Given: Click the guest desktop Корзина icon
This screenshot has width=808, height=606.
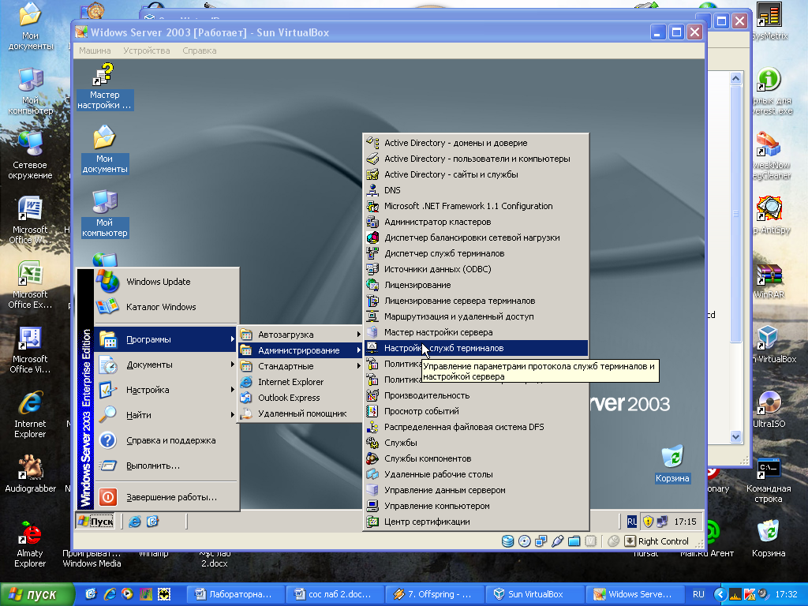Looking at the screenshot, I should point(672,464).
